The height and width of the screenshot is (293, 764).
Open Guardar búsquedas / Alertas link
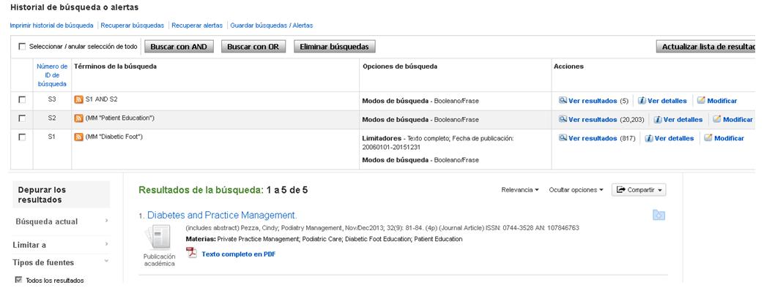(261, 26)
